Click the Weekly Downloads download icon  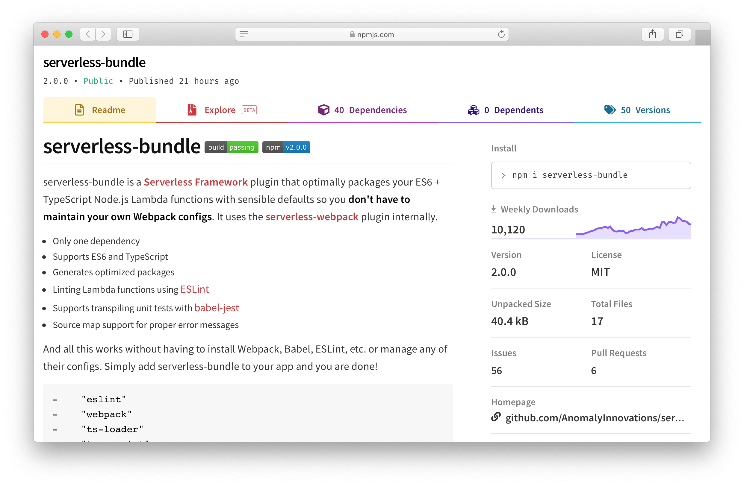point(494,209)
